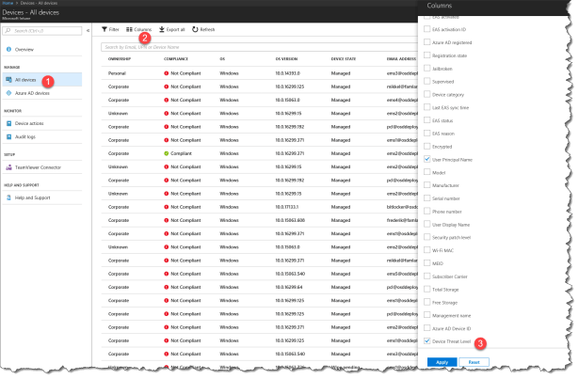The image size is (579, 379).
Task: Click the TeamViewer Connector icon
Action: pos(8,167)
